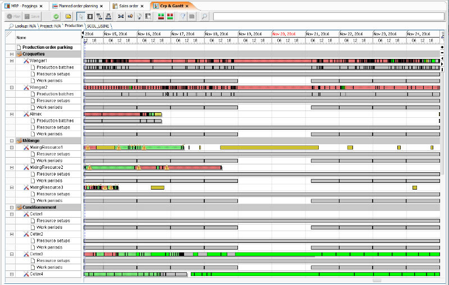Switch to the MRP - Peggings tab
Image resolution: width=449 pixels, height=285 pixels.
point(22,5)
